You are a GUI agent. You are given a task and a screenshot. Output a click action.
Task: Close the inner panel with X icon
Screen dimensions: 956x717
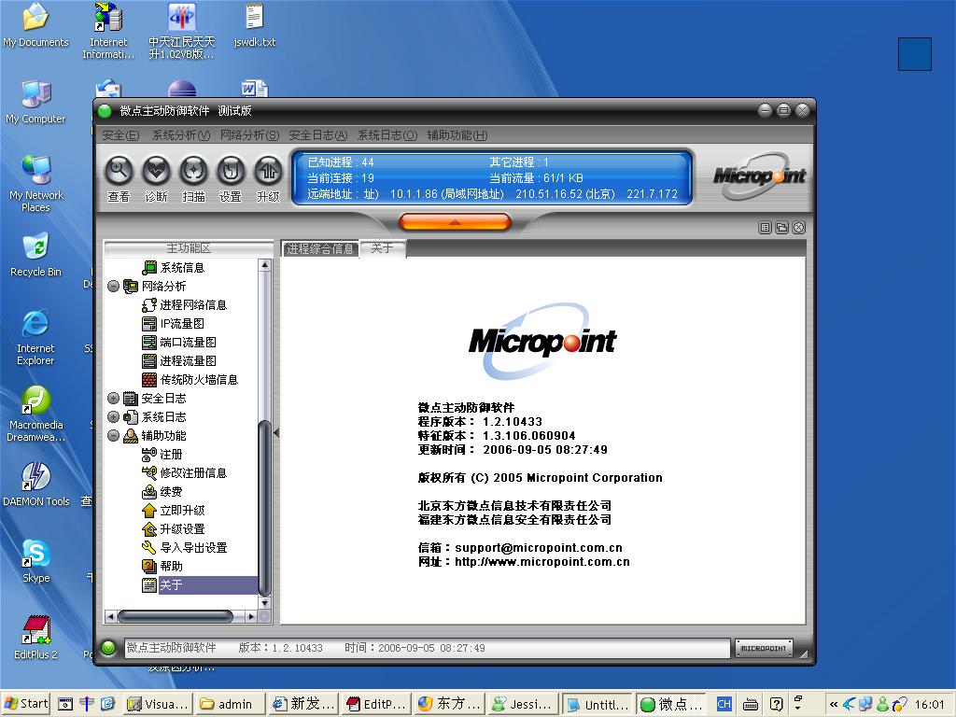(x=799, y=228)
